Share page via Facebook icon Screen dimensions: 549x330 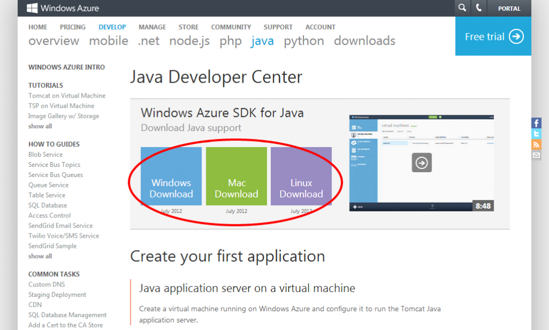pos(536,123)
